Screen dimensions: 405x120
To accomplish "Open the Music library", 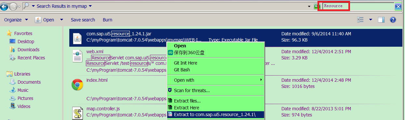I will 23,90.
